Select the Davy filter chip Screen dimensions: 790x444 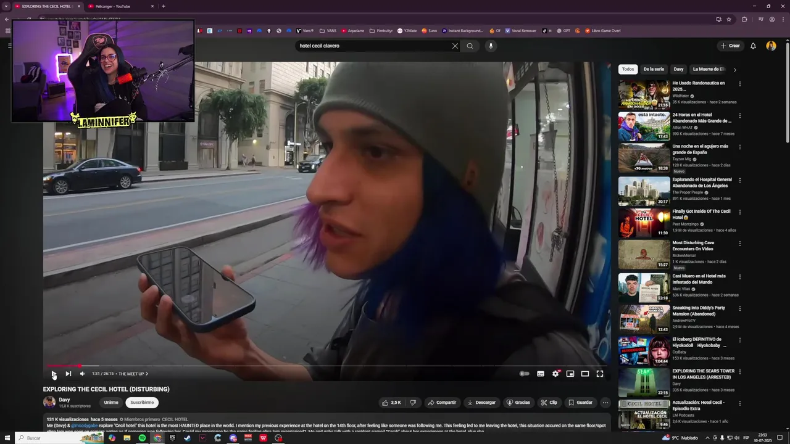[x=678, y=69]
